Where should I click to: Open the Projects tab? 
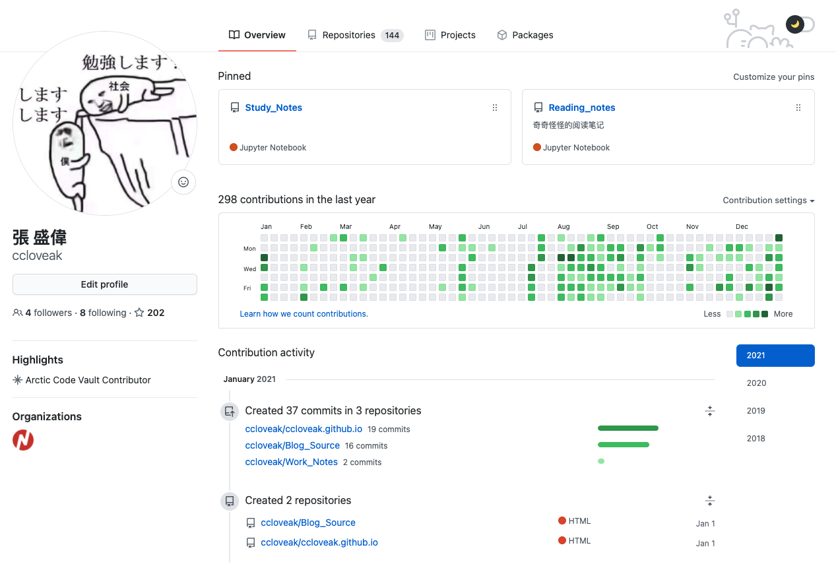[450, 35]
